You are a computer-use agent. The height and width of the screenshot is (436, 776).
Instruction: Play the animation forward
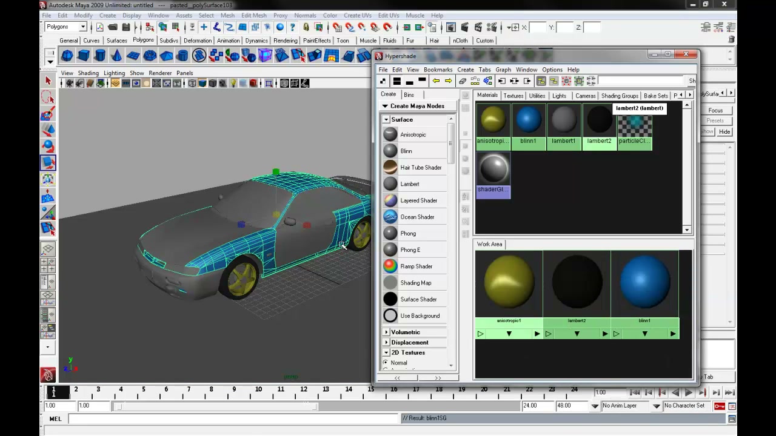pyautogui.click(x=689, y=392)
